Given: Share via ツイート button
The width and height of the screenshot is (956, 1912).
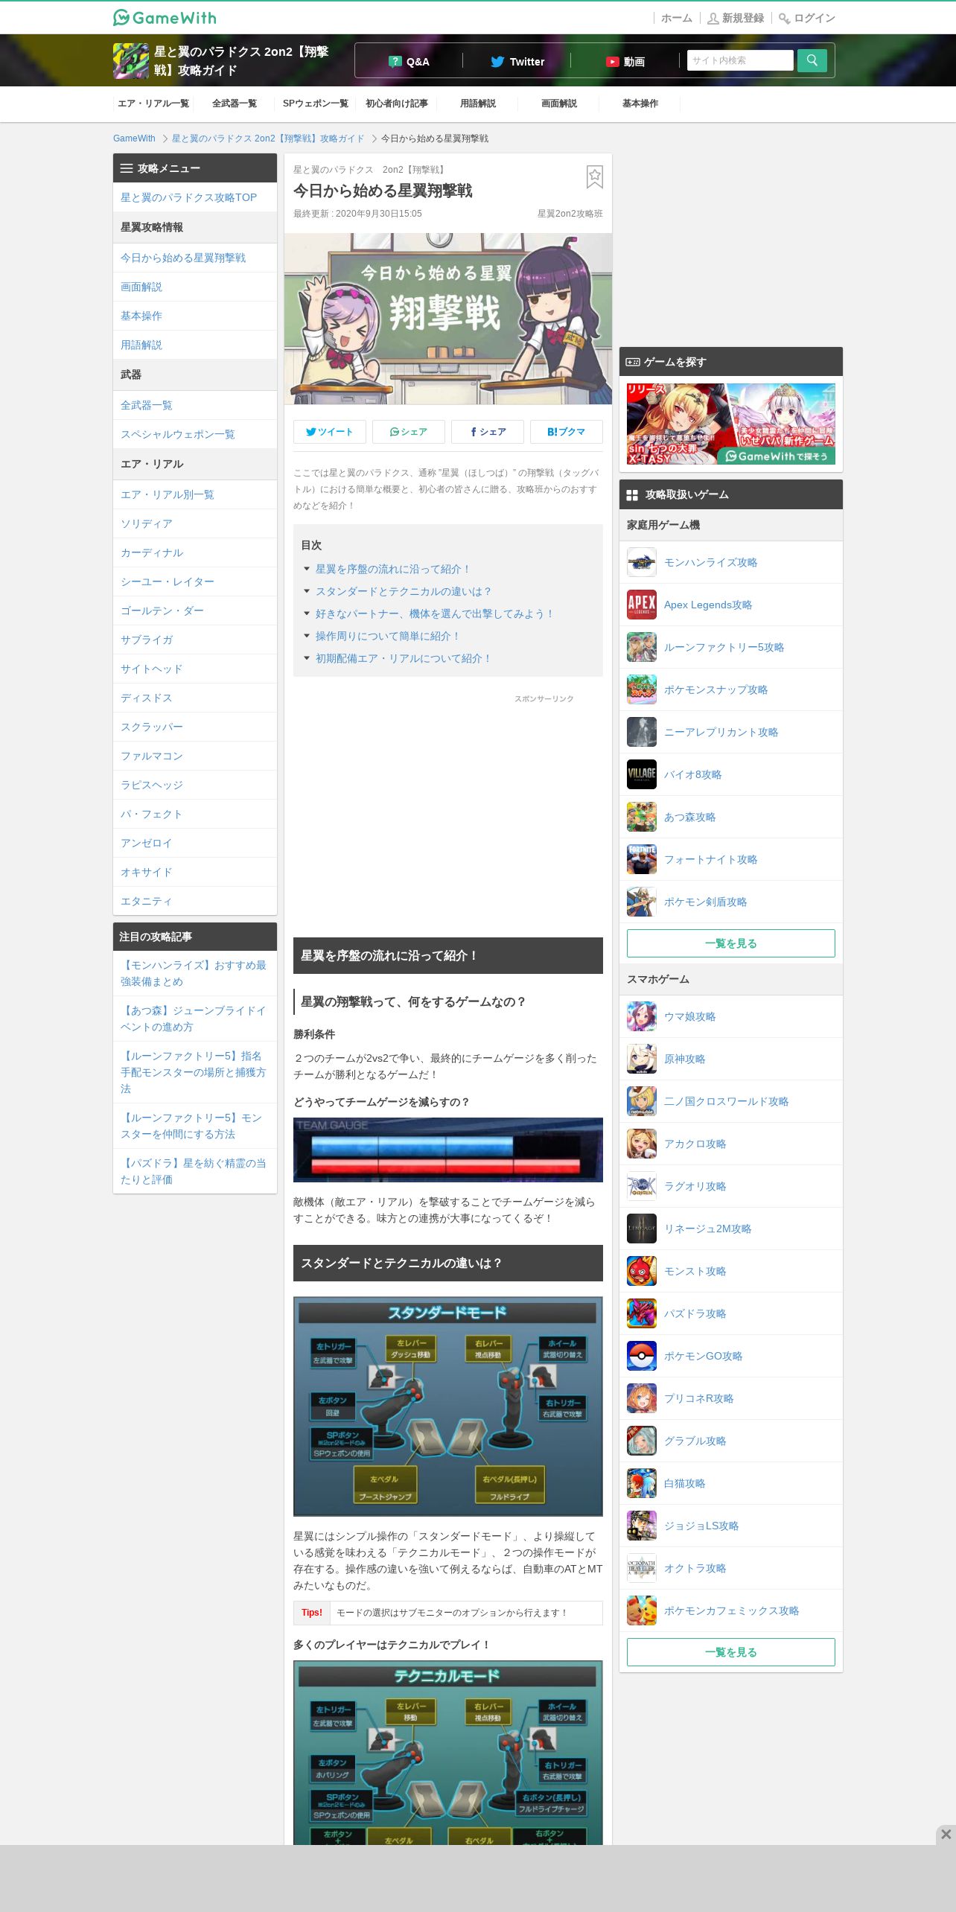Looking at the screenshot, I should pos(330,432).
